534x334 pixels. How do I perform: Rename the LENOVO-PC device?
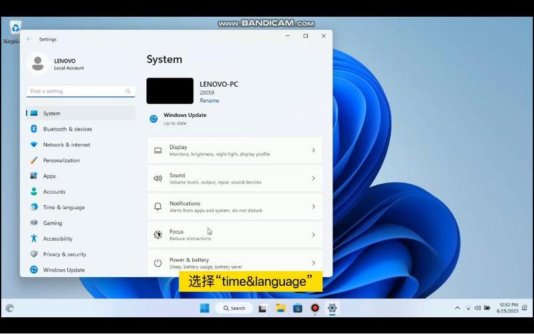(x=209, y=101)
